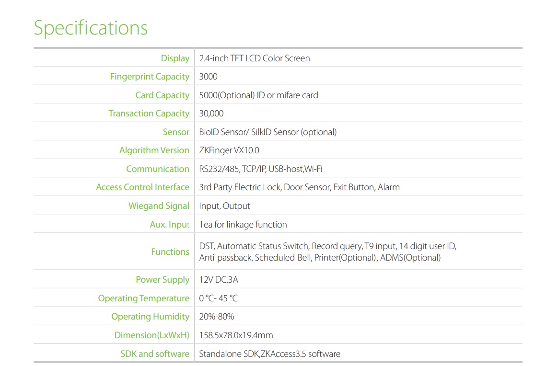
Task: Click the Algorithm Version label
Action: click(x=154, y=150)
